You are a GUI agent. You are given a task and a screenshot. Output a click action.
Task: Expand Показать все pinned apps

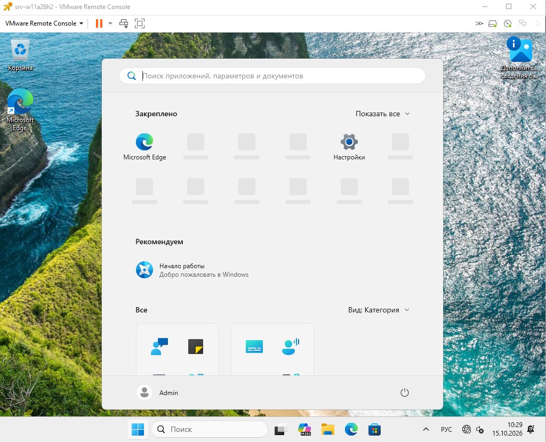(x=382, y=114)
